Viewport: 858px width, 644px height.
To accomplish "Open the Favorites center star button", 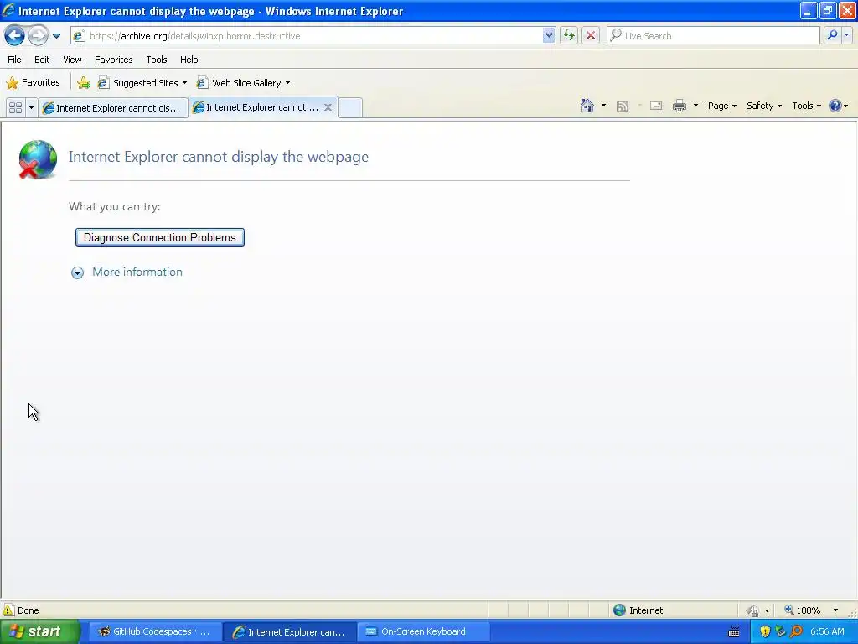I will 33,83.
